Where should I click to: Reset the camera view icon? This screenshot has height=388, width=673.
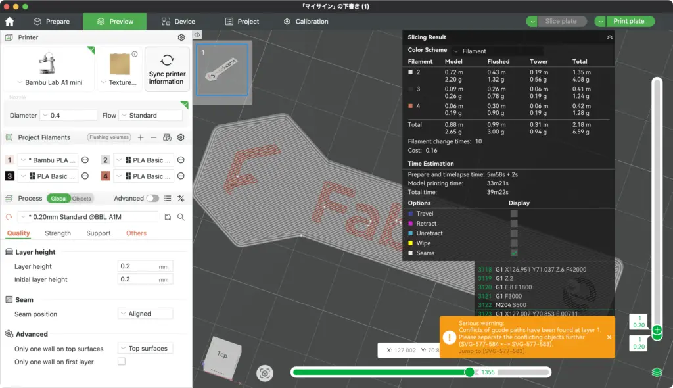pos(265,374)
